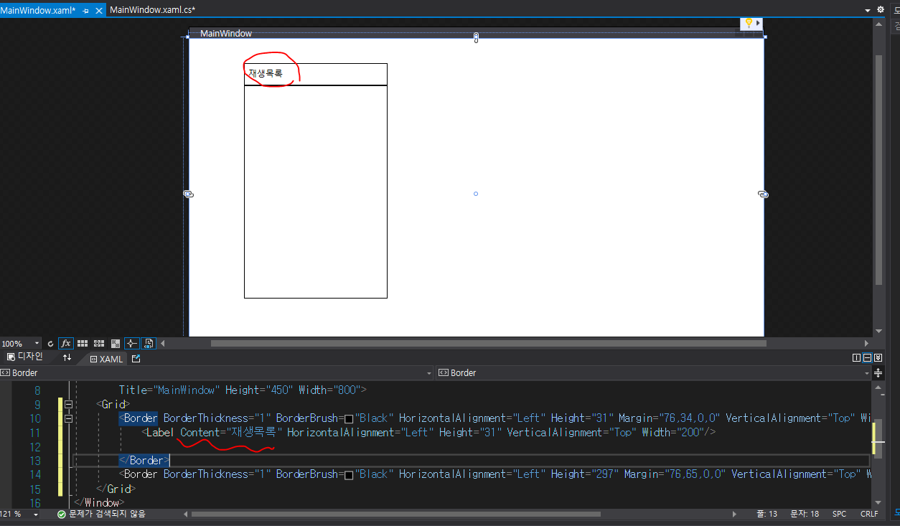Expand the quick actions arrow beside lightbulb
The width and height of the screenshot is (900, 526).
coord(758,23)
